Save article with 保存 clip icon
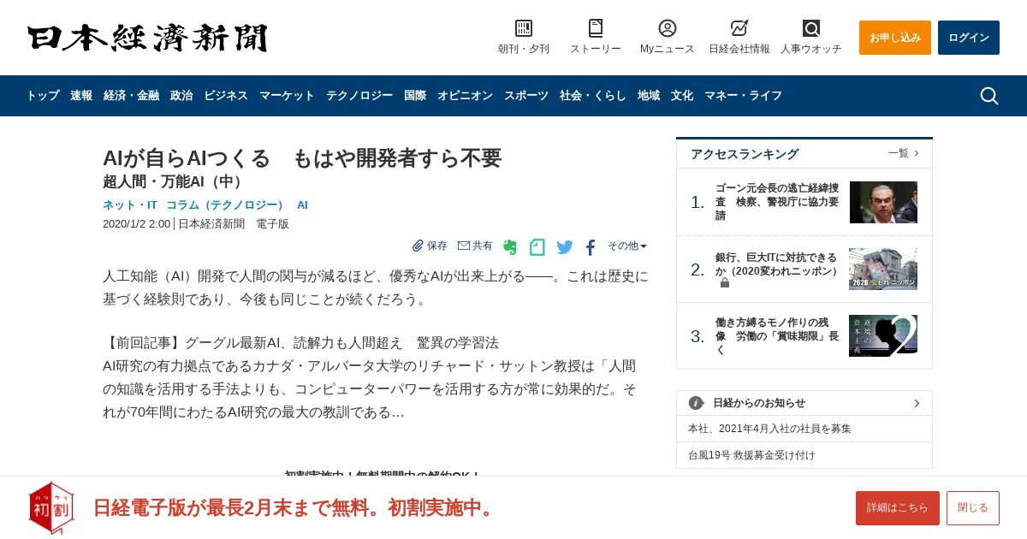Screen dimensions: 1027x539 430,246
